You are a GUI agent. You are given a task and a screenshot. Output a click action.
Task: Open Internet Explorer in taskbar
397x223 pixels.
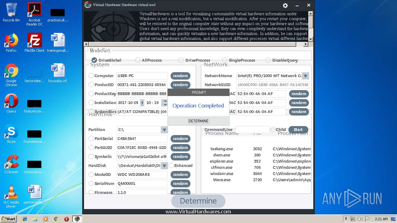pos(25,219)
